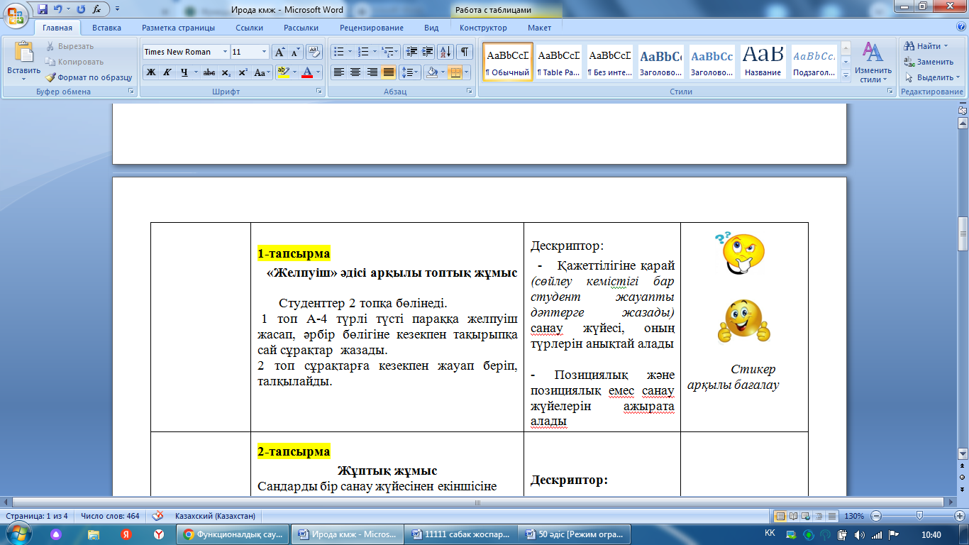
Task: Toggle Italic formatting
Action: tap(167, 72)
